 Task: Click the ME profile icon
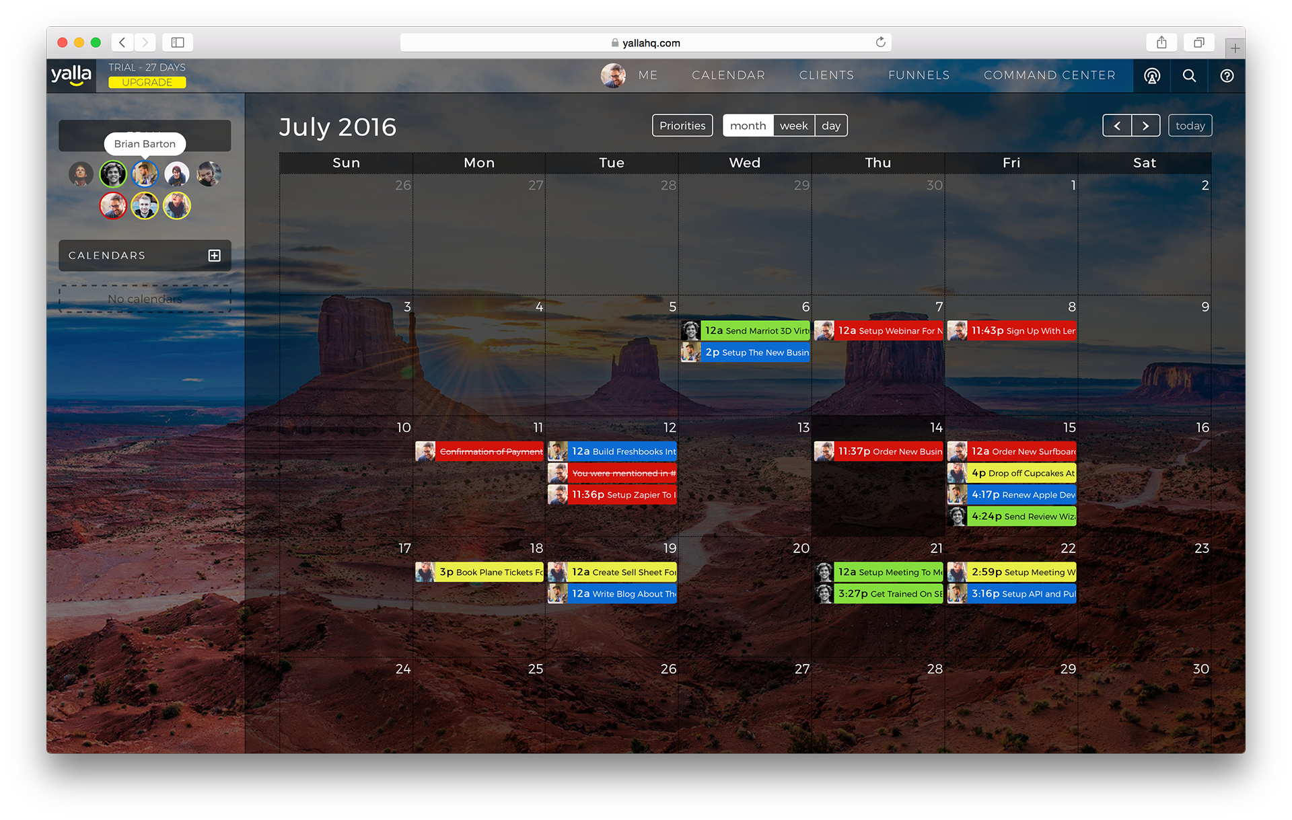pyautogui.click(x=612, y=75)
